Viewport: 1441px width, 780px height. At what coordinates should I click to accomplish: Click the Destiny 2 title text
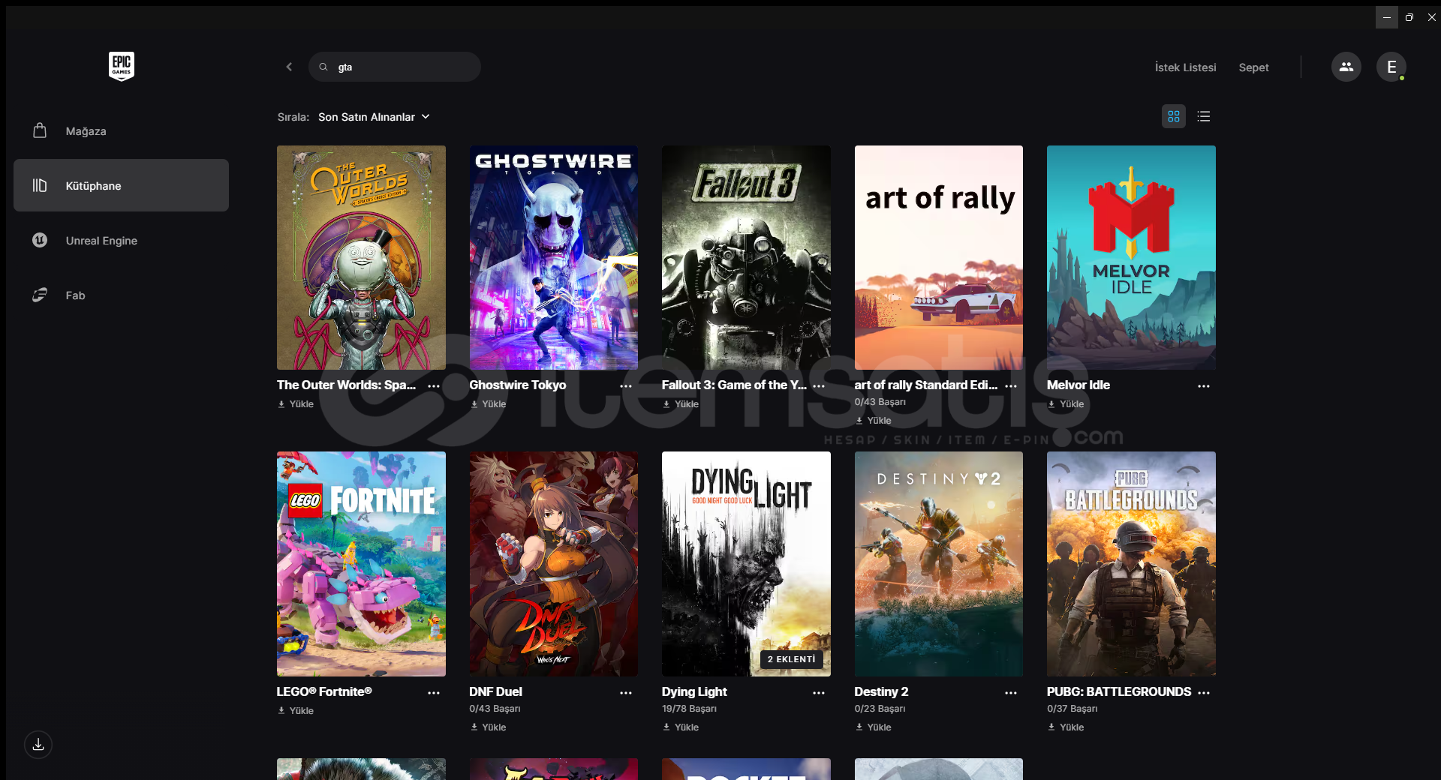click(x=881, y=691)
